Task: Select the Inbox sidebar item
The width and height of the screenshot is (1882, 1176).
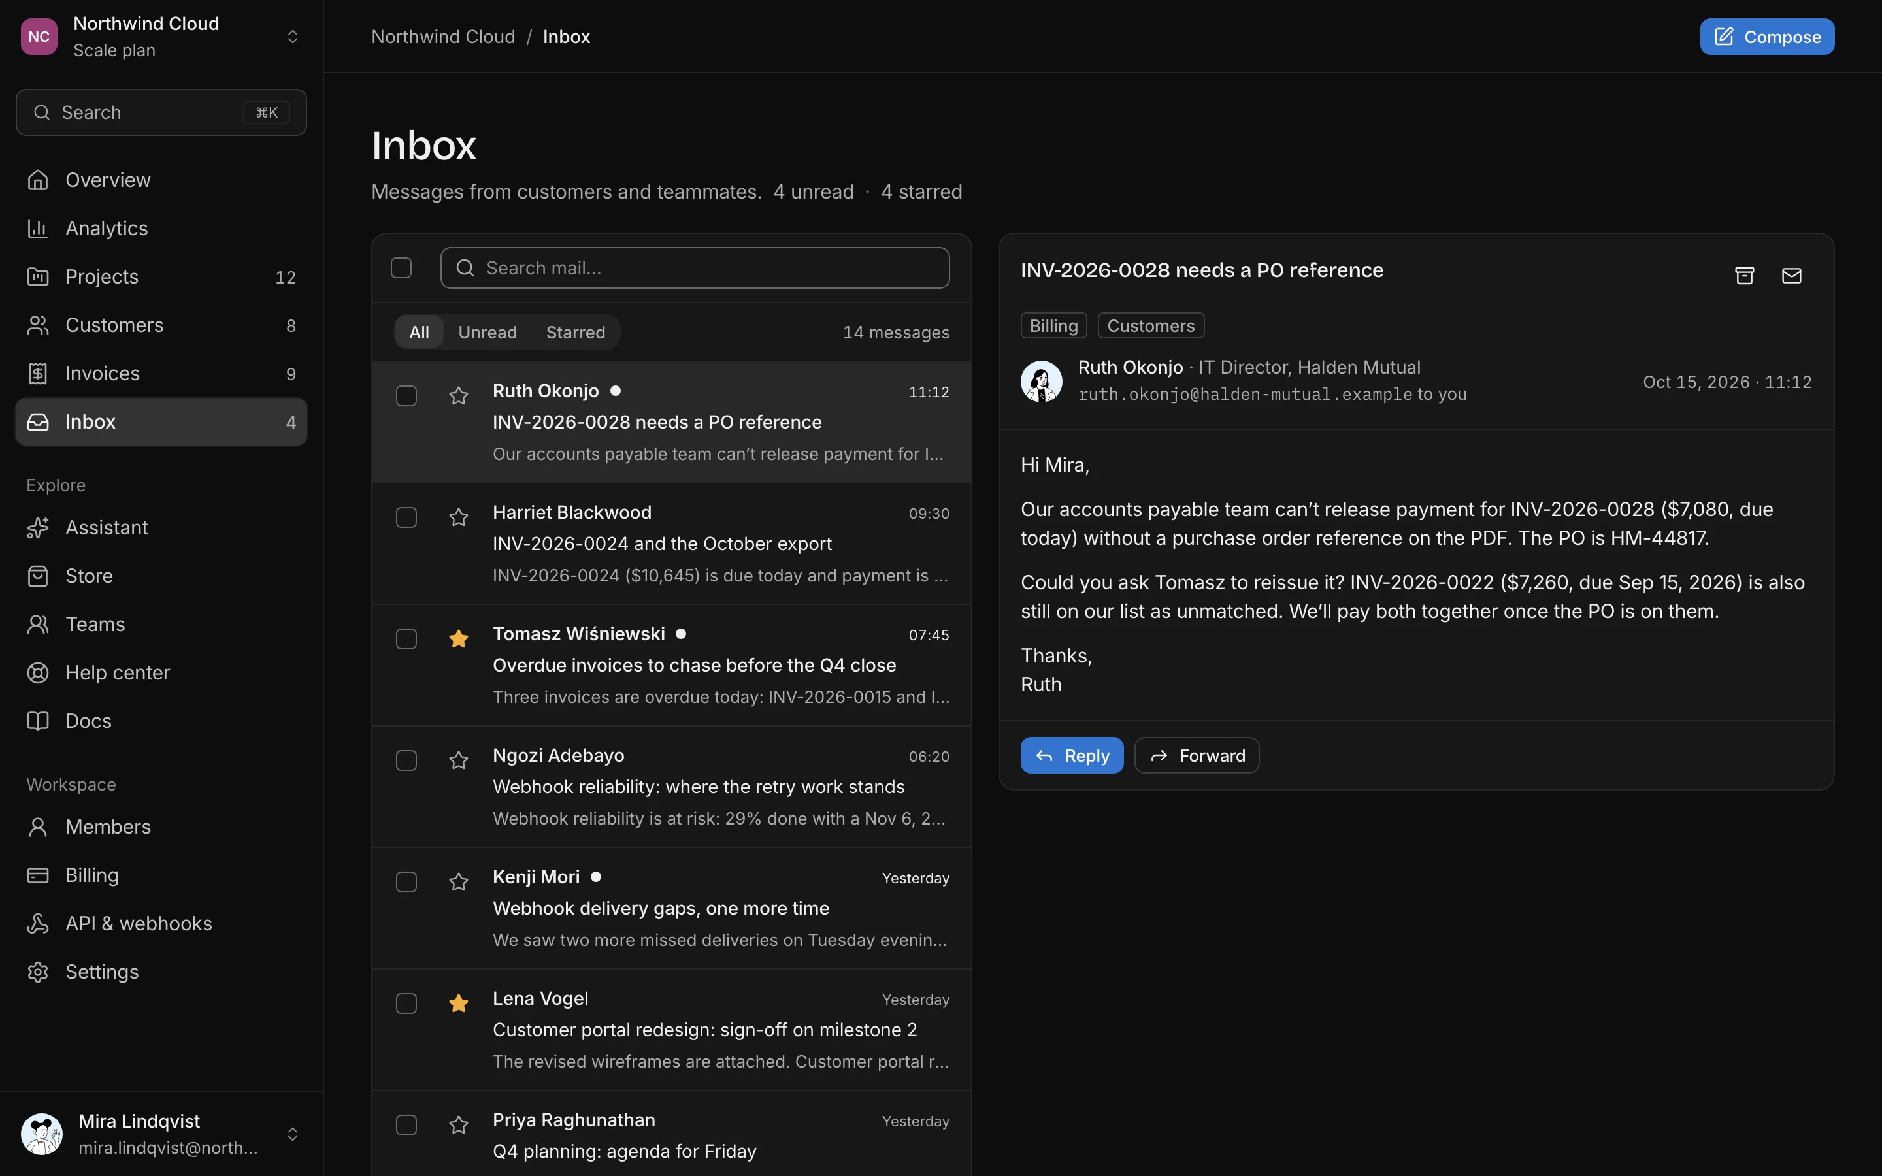Action: coord(162,421)
